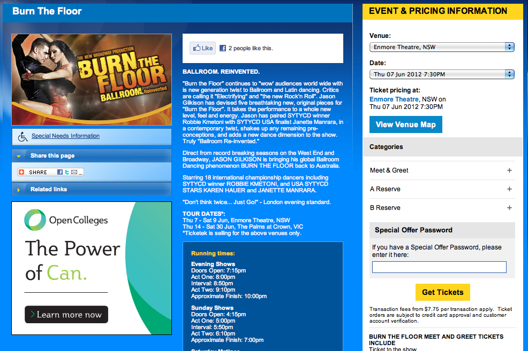
Task: Open the Date dropdown showing Thu 07 Jun 2012
Action: click(x=442, y=74)
